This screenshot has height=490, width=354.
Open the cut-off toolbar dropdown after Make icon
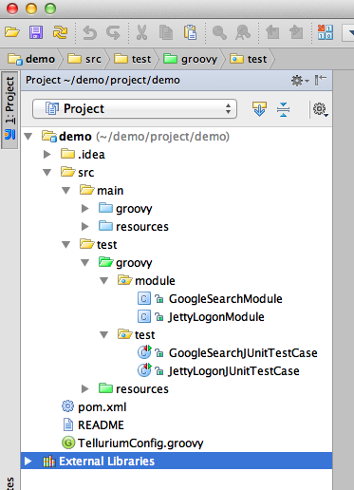tap(348, 32)
